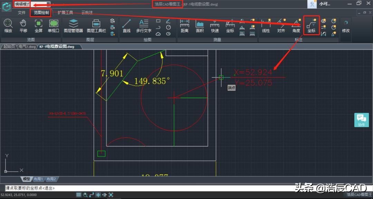Image resolution: width=373 pixels, height=199 pixels.
Task: Switch to the 电气1.dwg document tab
Action: coord(27,46)
